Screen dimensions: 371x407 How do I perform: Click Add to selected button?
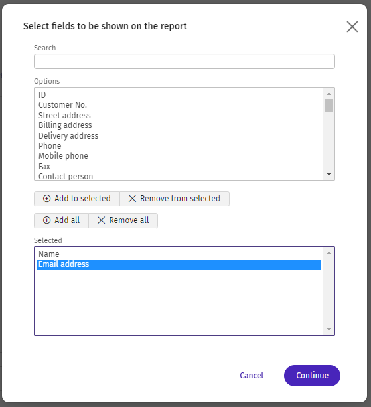click(x=77, y=199)
